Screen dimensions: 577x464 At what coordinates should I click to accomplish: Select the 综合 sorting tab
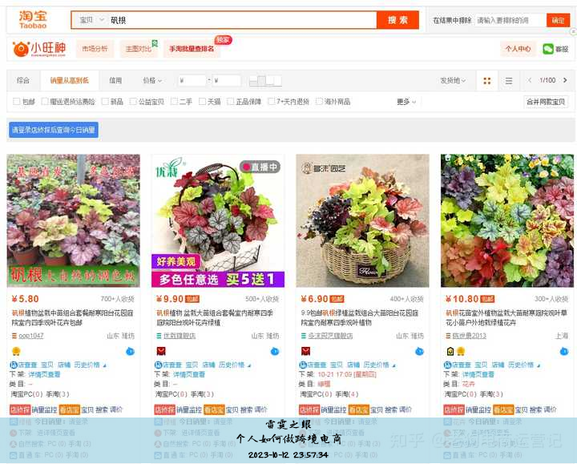[x=23, y=81]
